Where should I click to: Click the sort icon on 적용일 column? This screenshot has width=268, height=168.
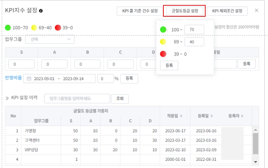pos(181,116)
